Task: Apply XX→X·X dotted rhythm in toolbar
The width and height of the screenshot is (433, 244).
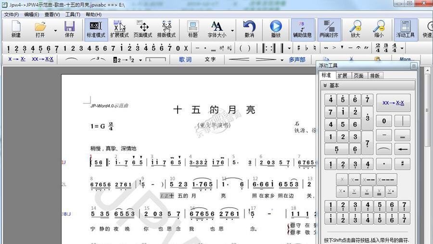Action: pos(42,59)
